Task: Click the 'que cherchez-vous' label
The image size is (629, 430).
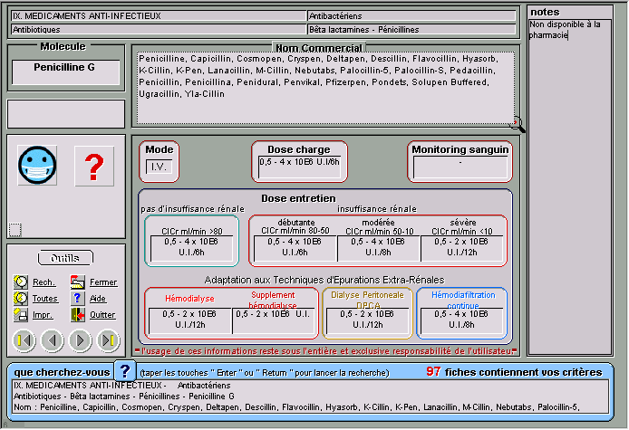Action: pyautogui.click(x=63, y=372)
